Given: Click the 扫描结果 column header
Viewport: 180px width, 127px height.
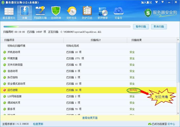Looking at the screenshot, I should 152,40.
